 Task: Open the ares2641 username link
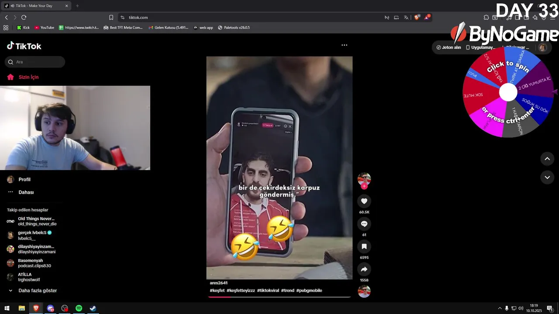[219, 283]
